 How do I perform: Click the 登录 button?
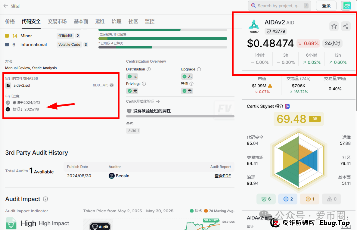(x=326, y=6)
